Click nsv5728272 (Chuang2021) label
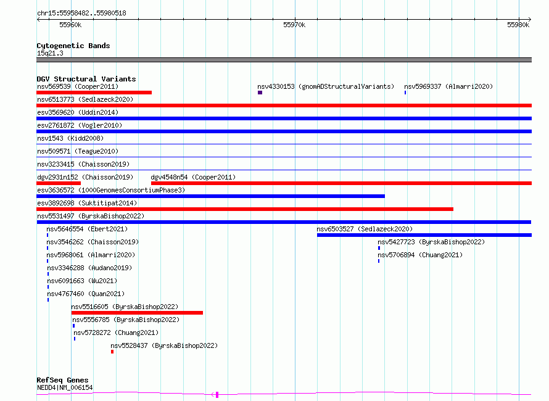The height and width of the screenshot is (401, 549). (116, 333)
